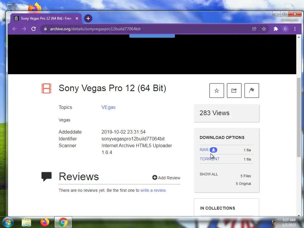Click the 283 Views text
This screenshot has height=228, width=304.
[214, 113]
